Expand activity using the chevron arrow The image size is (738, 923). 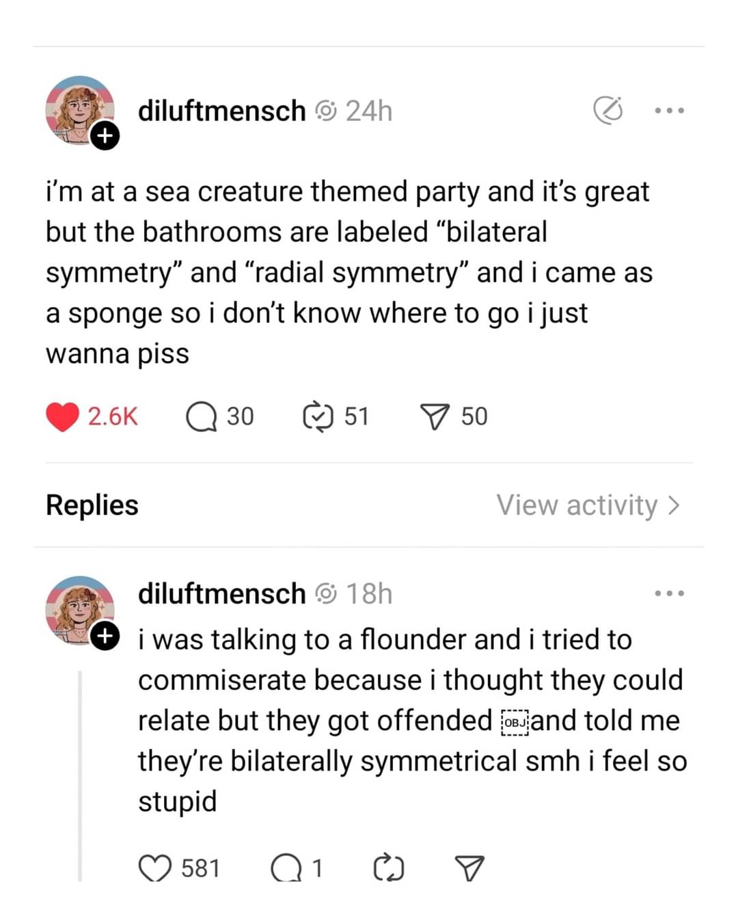coord(674,505)
